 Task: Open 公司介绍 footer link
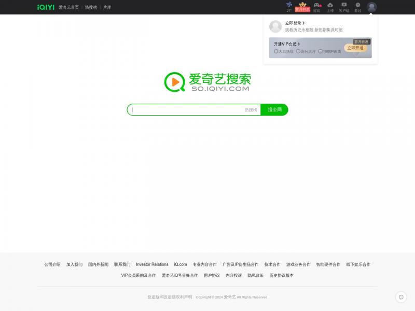coord(52,264)
